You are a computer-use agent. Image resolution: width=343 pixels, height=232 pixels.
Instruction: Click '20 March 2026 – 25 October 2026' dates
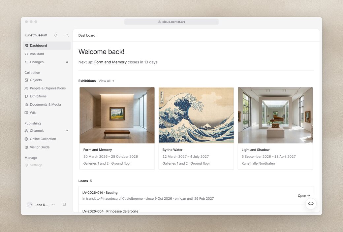pos(110,157)
